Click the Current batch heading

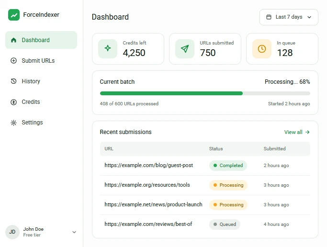[x=117, y=82]
